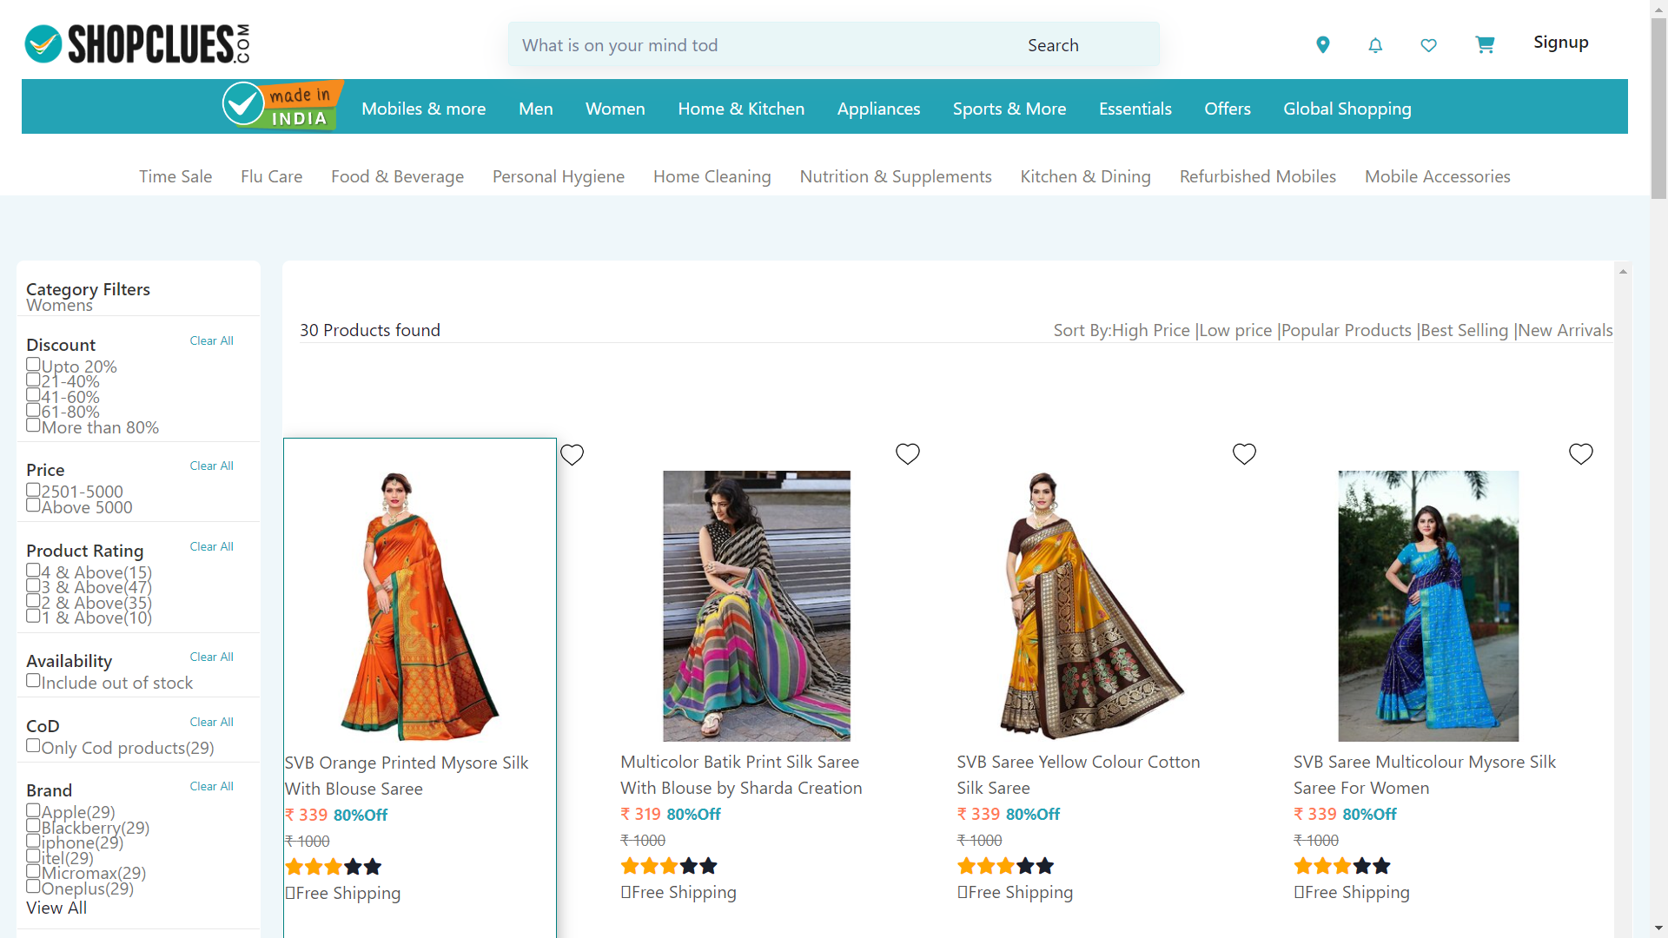Check the 41-60% discount filter

coord(33,395)
